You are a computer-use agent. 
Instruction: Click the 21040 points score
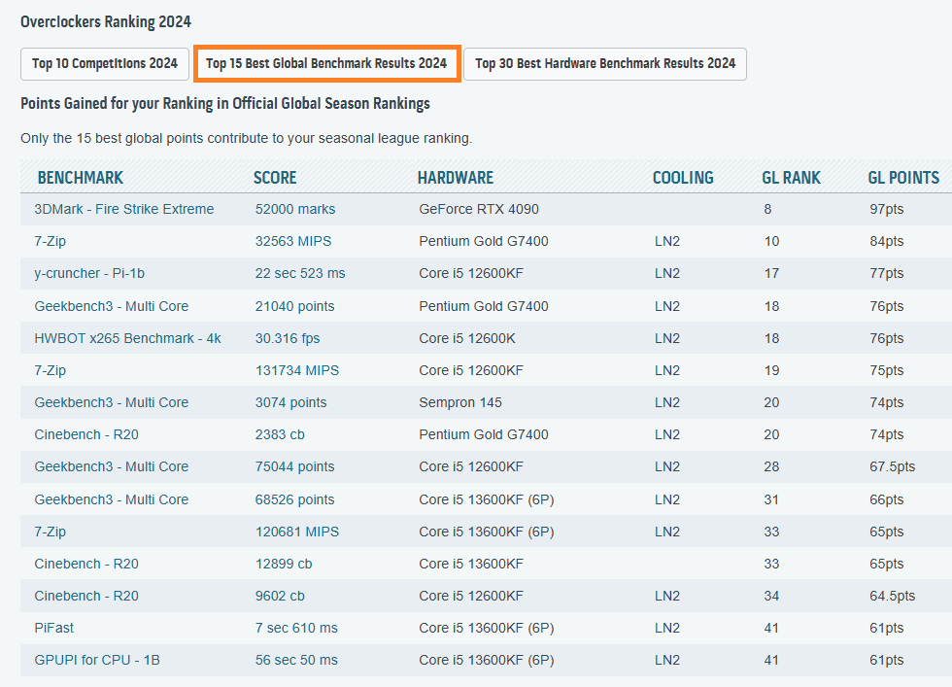(294, 306)
